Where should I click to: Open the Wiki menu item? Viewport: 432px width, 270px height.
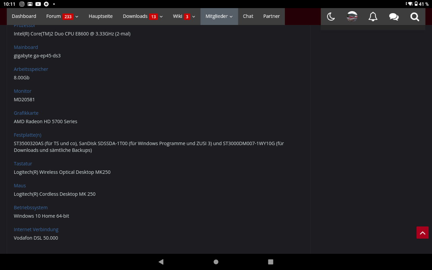click(178, 16)
